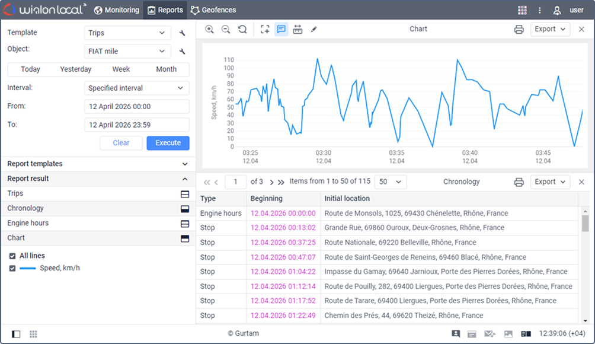The width and height of the screenshot is (595, 344).
Task: Open the Interval dropdown
Action: pos(136,88)
